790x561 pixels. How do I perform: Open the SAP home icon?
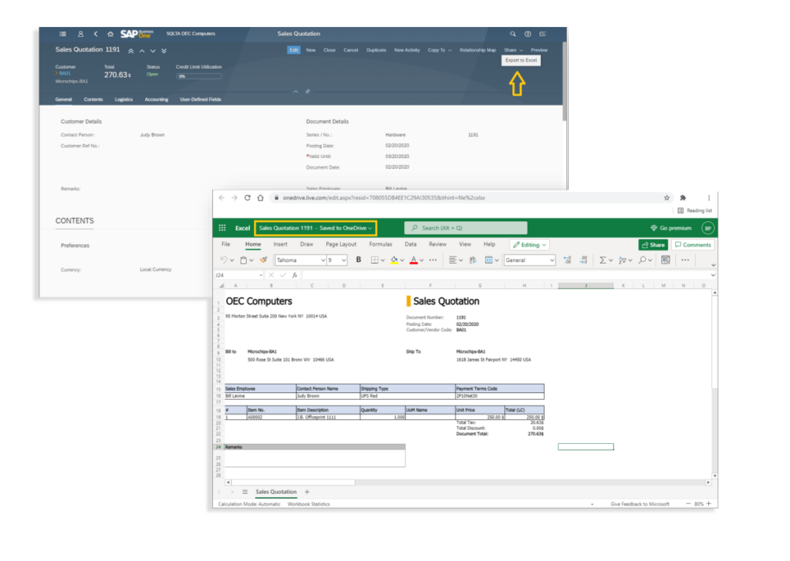coord(110,34)
